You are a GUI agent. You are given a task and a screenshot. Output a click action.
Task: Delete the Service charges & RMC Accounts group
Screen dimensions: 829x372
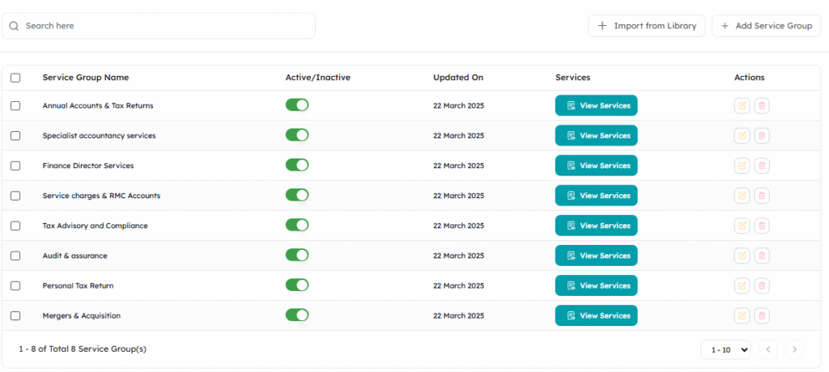coord(762,196)
